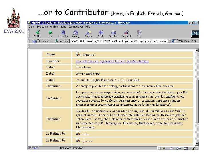Click the Neu laden reload icon
Image resolution: width=206 pixels, height=155 pixels.
click(63, 32)
